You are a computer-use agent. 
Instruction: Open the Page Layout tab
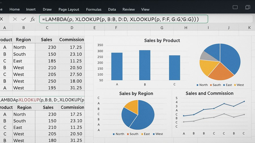pyautogui.click(x=69, y=9)
